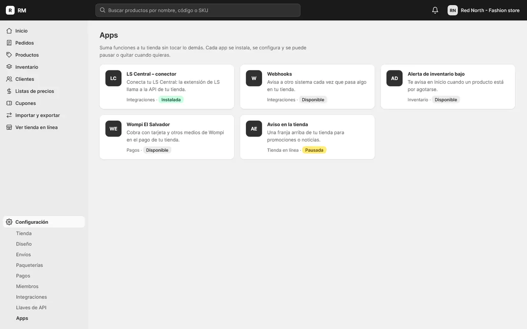Open notifications bell
Screen dimensions: 527x329
435,10
